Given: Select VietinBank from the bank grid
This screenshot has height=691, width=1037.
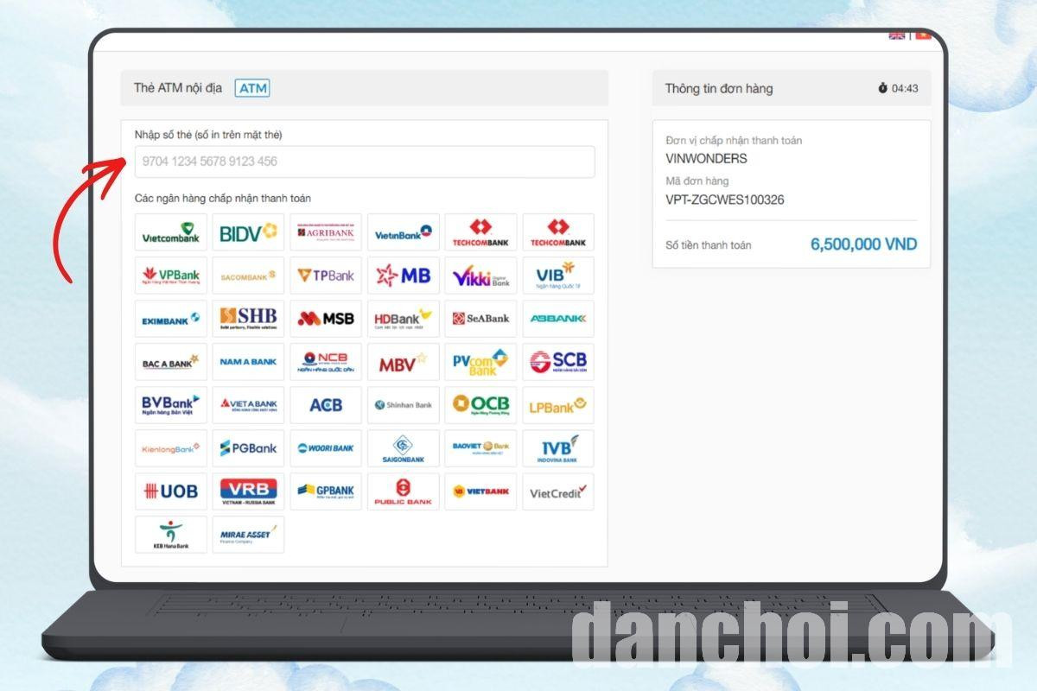Looking at the screenshot, I should point(404,232).
